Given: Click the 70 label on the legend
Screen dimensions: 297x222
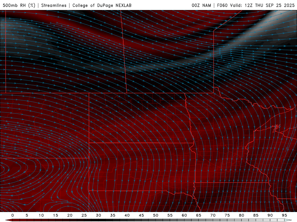Looking at the screenshot, I should [x=213, y=215].
